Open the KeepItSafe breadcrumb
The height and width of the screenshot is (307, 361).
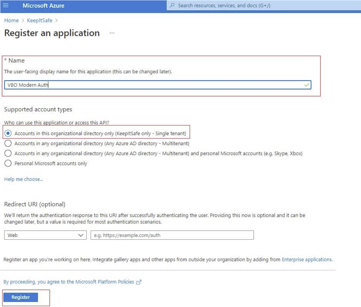[40, 20]
